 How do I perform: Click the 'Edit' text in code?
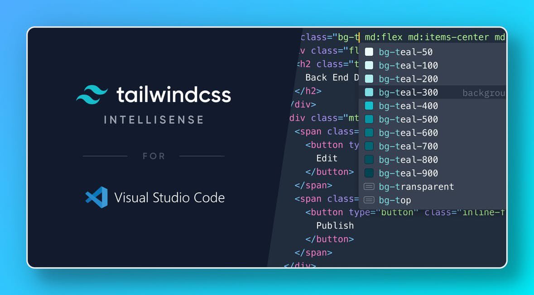[327, 159]
